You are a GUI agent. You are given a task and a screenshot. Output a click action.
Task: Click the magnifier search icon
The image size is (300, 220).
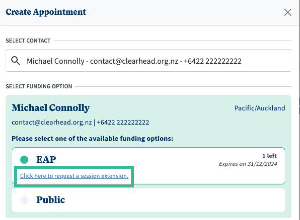point(16,61)
